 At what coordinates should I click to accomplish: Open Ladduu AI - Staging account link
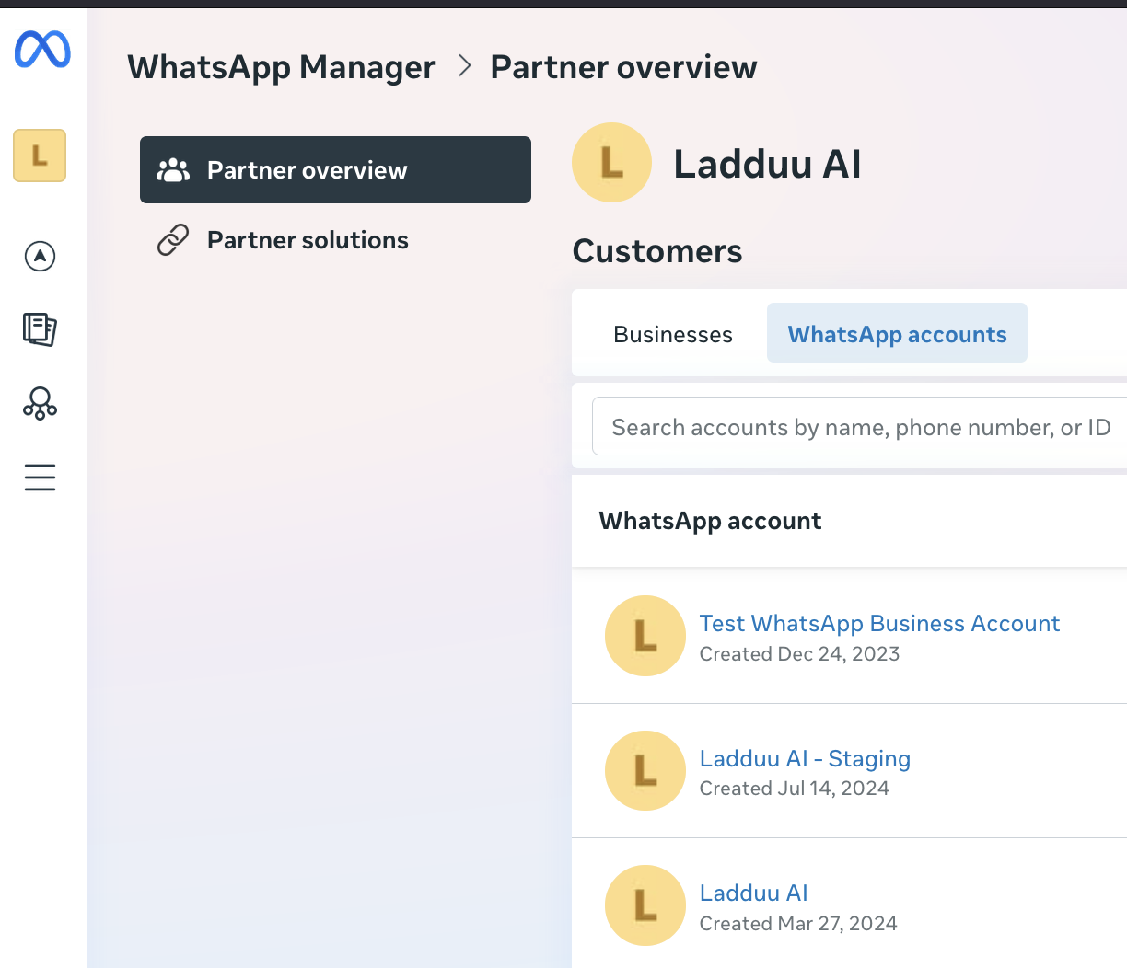point(805,759)
